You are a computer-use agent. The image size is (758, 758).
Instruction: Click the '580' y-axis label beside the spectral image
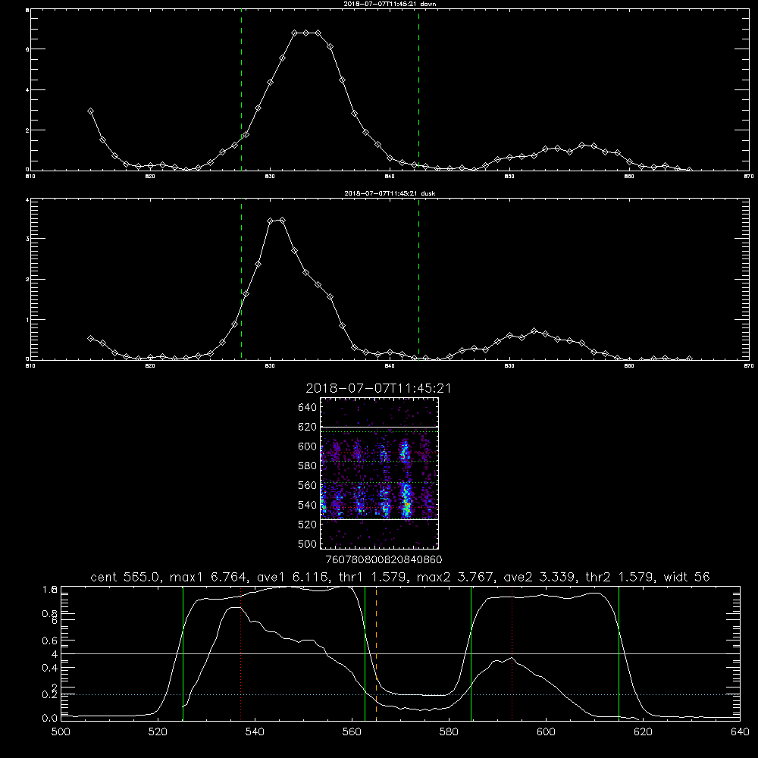tap(308, 466)
